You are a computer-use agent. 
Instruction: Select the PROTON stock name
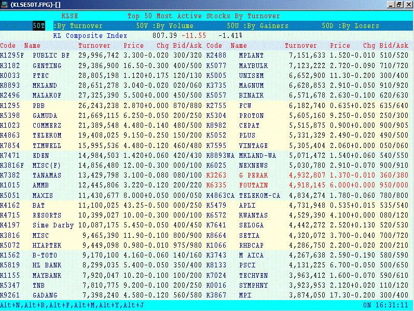click(x=251, y=115)
